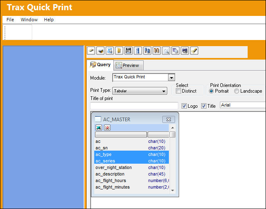Click the AC_MASTER scrollbar down arrow

173,191
